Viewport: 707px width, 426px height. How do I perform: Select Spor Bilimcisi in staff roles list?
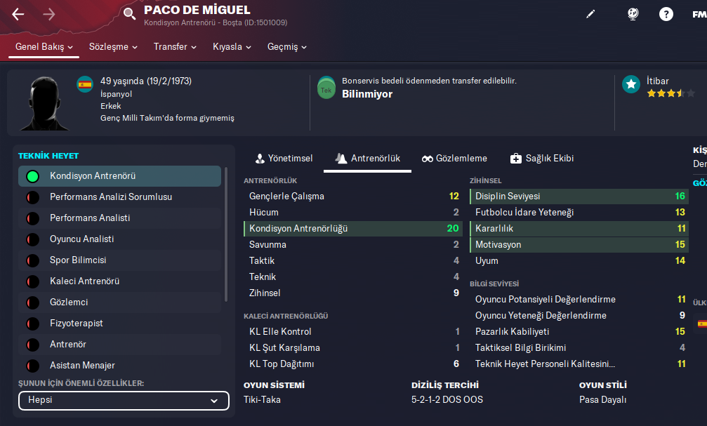(78, 260)
